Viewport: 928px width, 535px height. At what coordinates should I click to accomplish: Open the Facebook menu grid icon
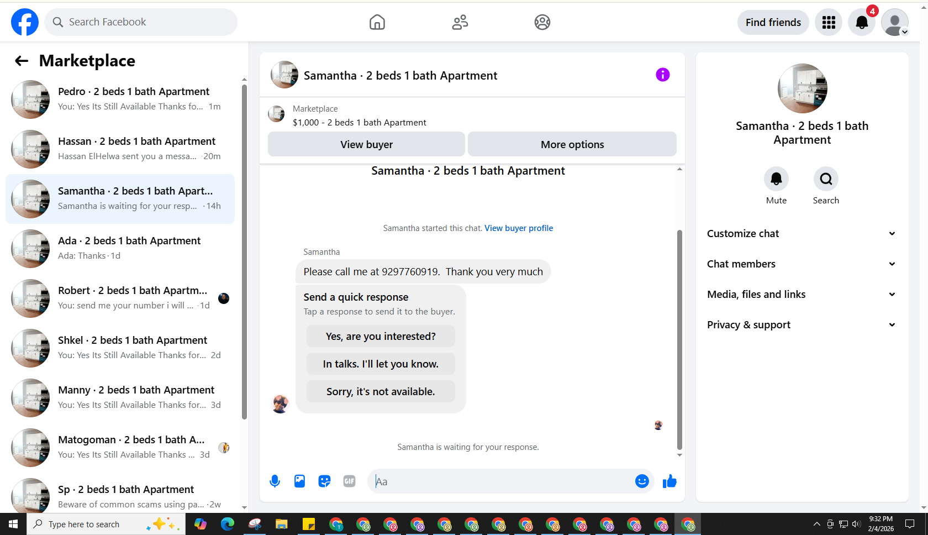829,22
